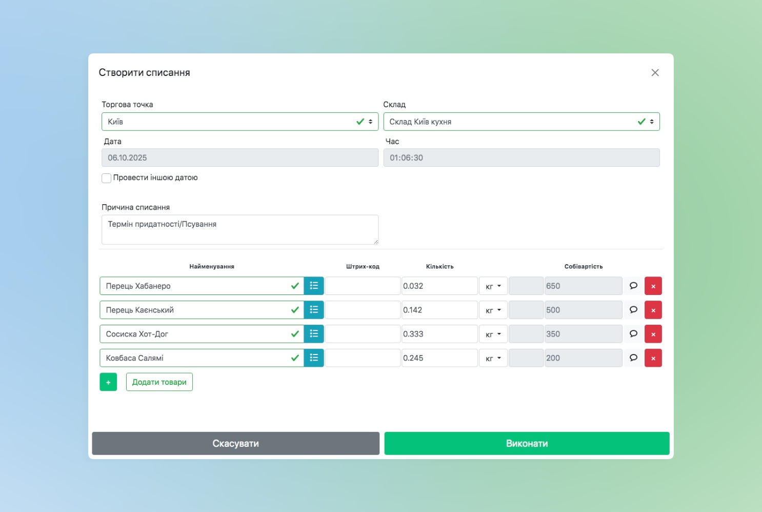The height and width of the screenshot is (512, 762).
Task: Click quantity field showing 0.142
Action: click(x=439, y=310)
